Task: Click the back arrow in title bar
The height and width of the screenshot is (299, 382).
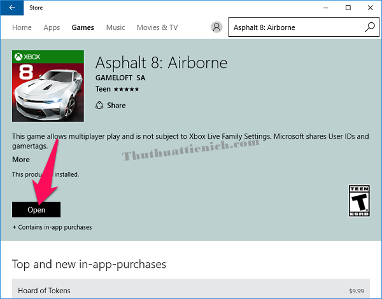Action: [11, 8]
